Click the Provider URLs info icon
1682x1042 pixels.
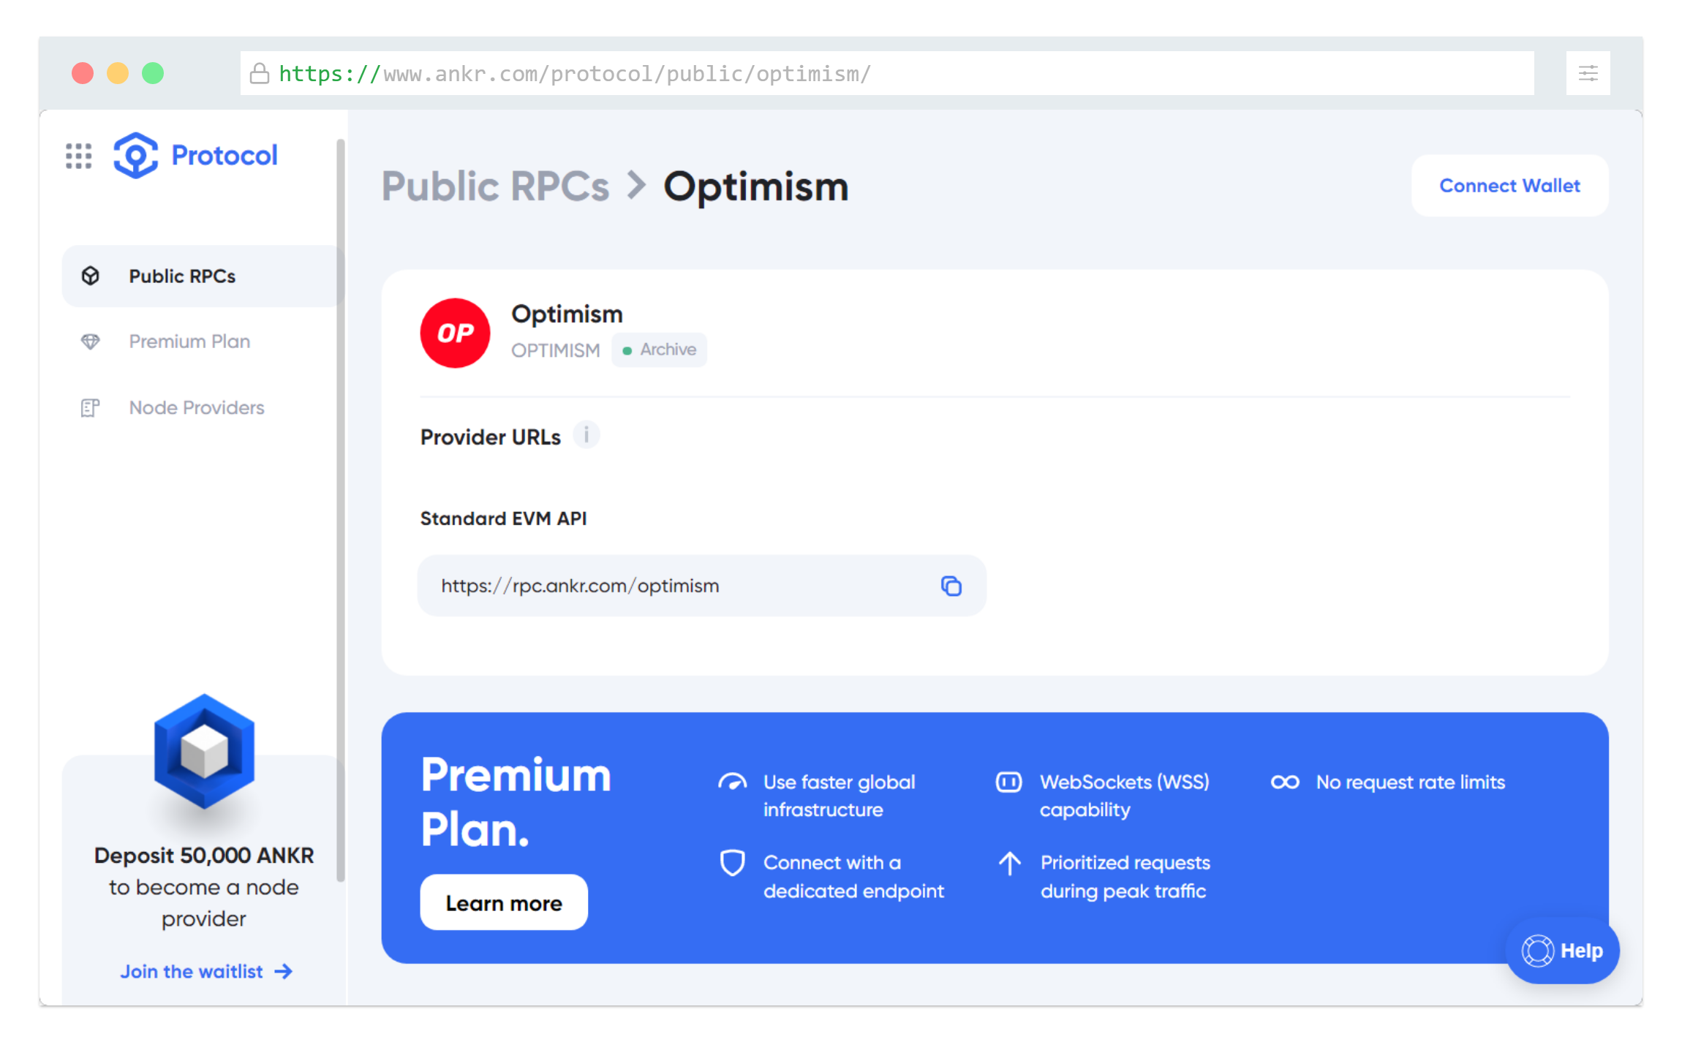586,435
